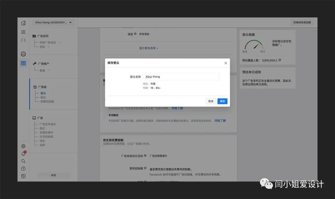Open the nine-dot apps grid menu
Screen dimensions: 335x199
coord(23,32)
